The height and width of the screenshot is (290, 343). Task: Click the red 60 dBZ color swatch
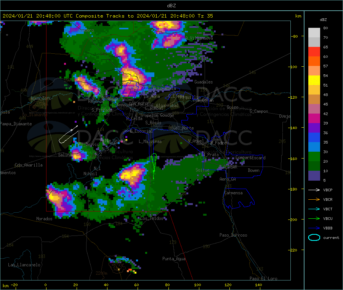tap(314, 51)
